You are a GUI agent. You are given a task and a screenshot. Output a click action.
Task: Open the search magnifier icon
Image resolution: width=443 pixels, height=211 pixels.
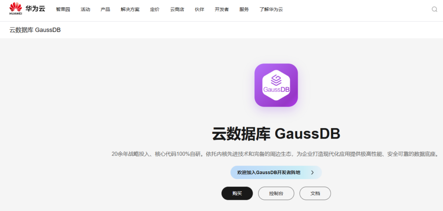pos(434,9)
